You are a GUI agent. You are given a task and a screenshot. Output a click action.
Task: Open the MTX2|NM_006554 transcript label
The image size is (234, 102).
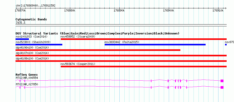27,78
